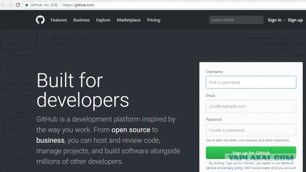
Task: Click the github.com address bar URL
Action: pyautogui.click(x=78, y=5)
